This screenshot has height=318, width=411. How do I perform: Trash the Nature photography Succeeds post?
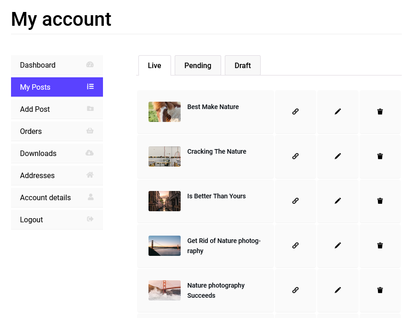[380, 290]
